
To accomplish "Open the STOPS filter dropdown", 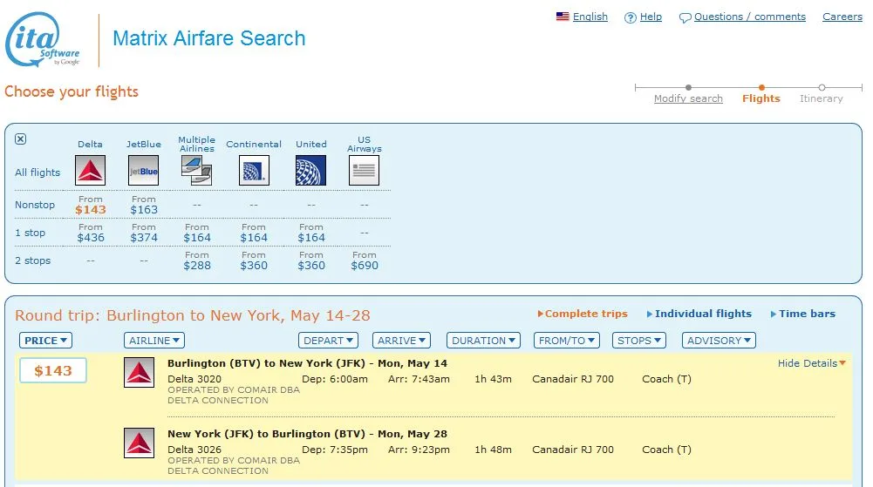I will pyautogui.click(x=638, y=341).
